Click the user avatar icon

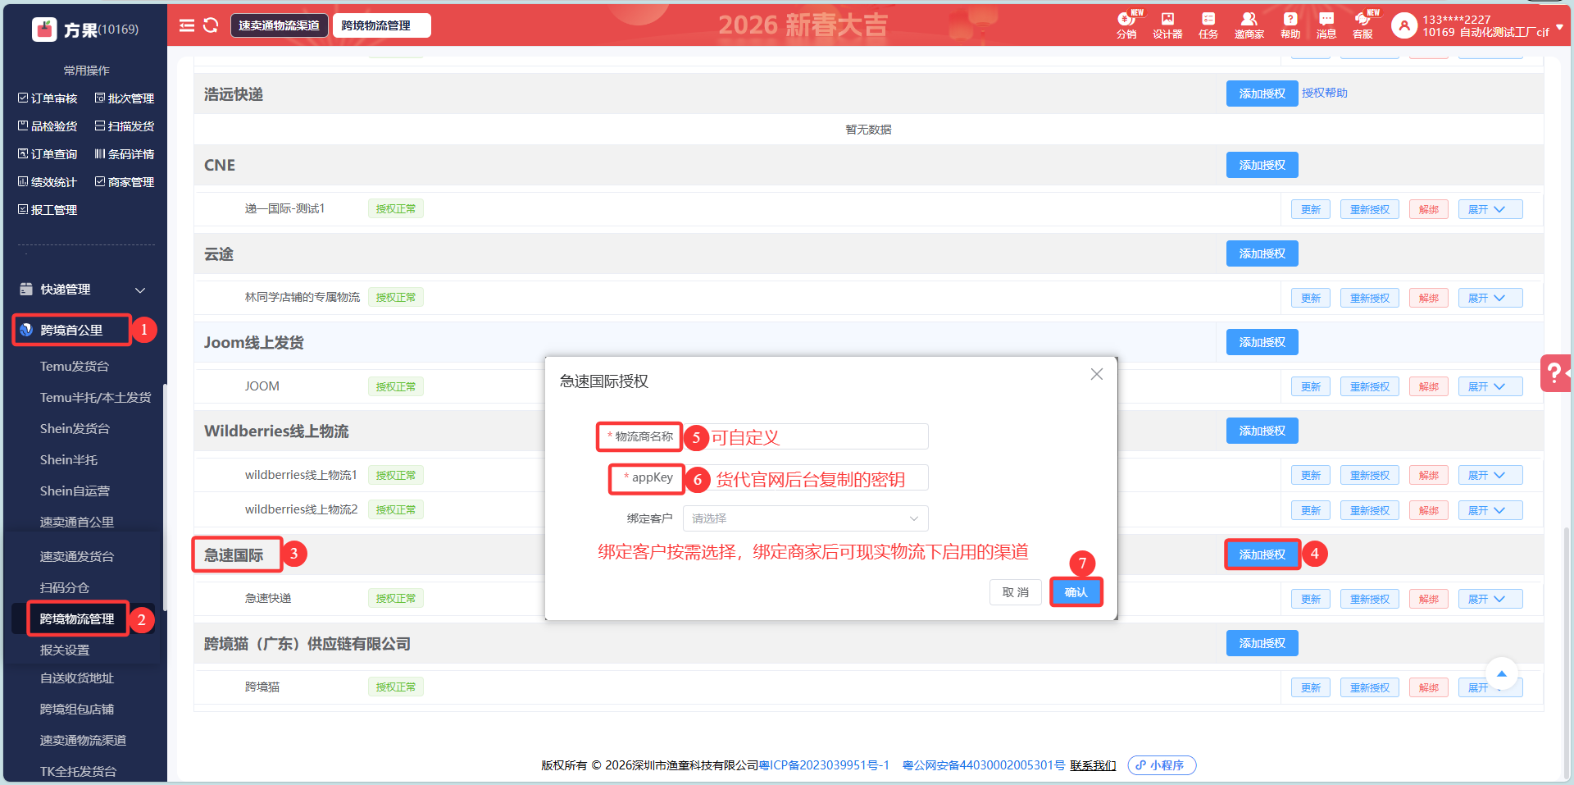click(x=1404, y=26)
